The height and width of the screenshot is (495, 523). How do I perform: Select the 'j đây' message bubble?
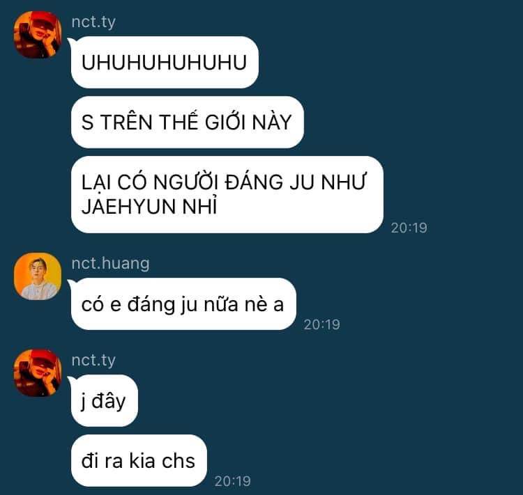104,401
